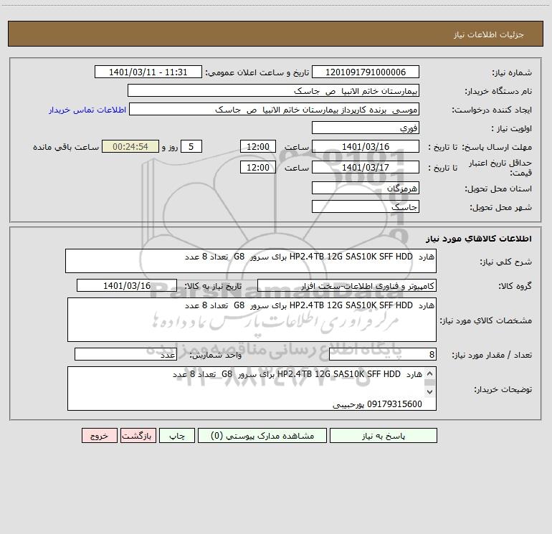The width and height of the screenshot is (552, 534).
Task: Click phone number 09179315600 in buyer notes
Action: (394, 404)
